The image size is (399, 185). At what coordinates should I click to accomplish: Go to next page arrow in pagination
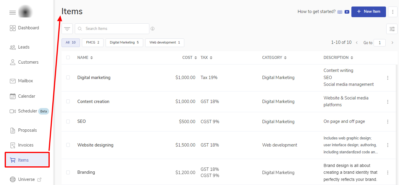[x=392, y=43]
